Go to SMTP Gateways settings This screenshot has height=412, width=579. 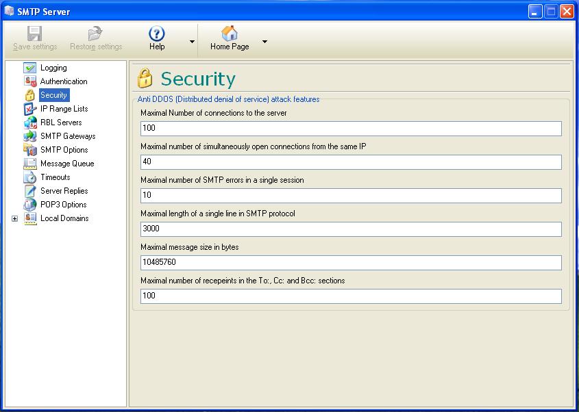pos(68,136)
